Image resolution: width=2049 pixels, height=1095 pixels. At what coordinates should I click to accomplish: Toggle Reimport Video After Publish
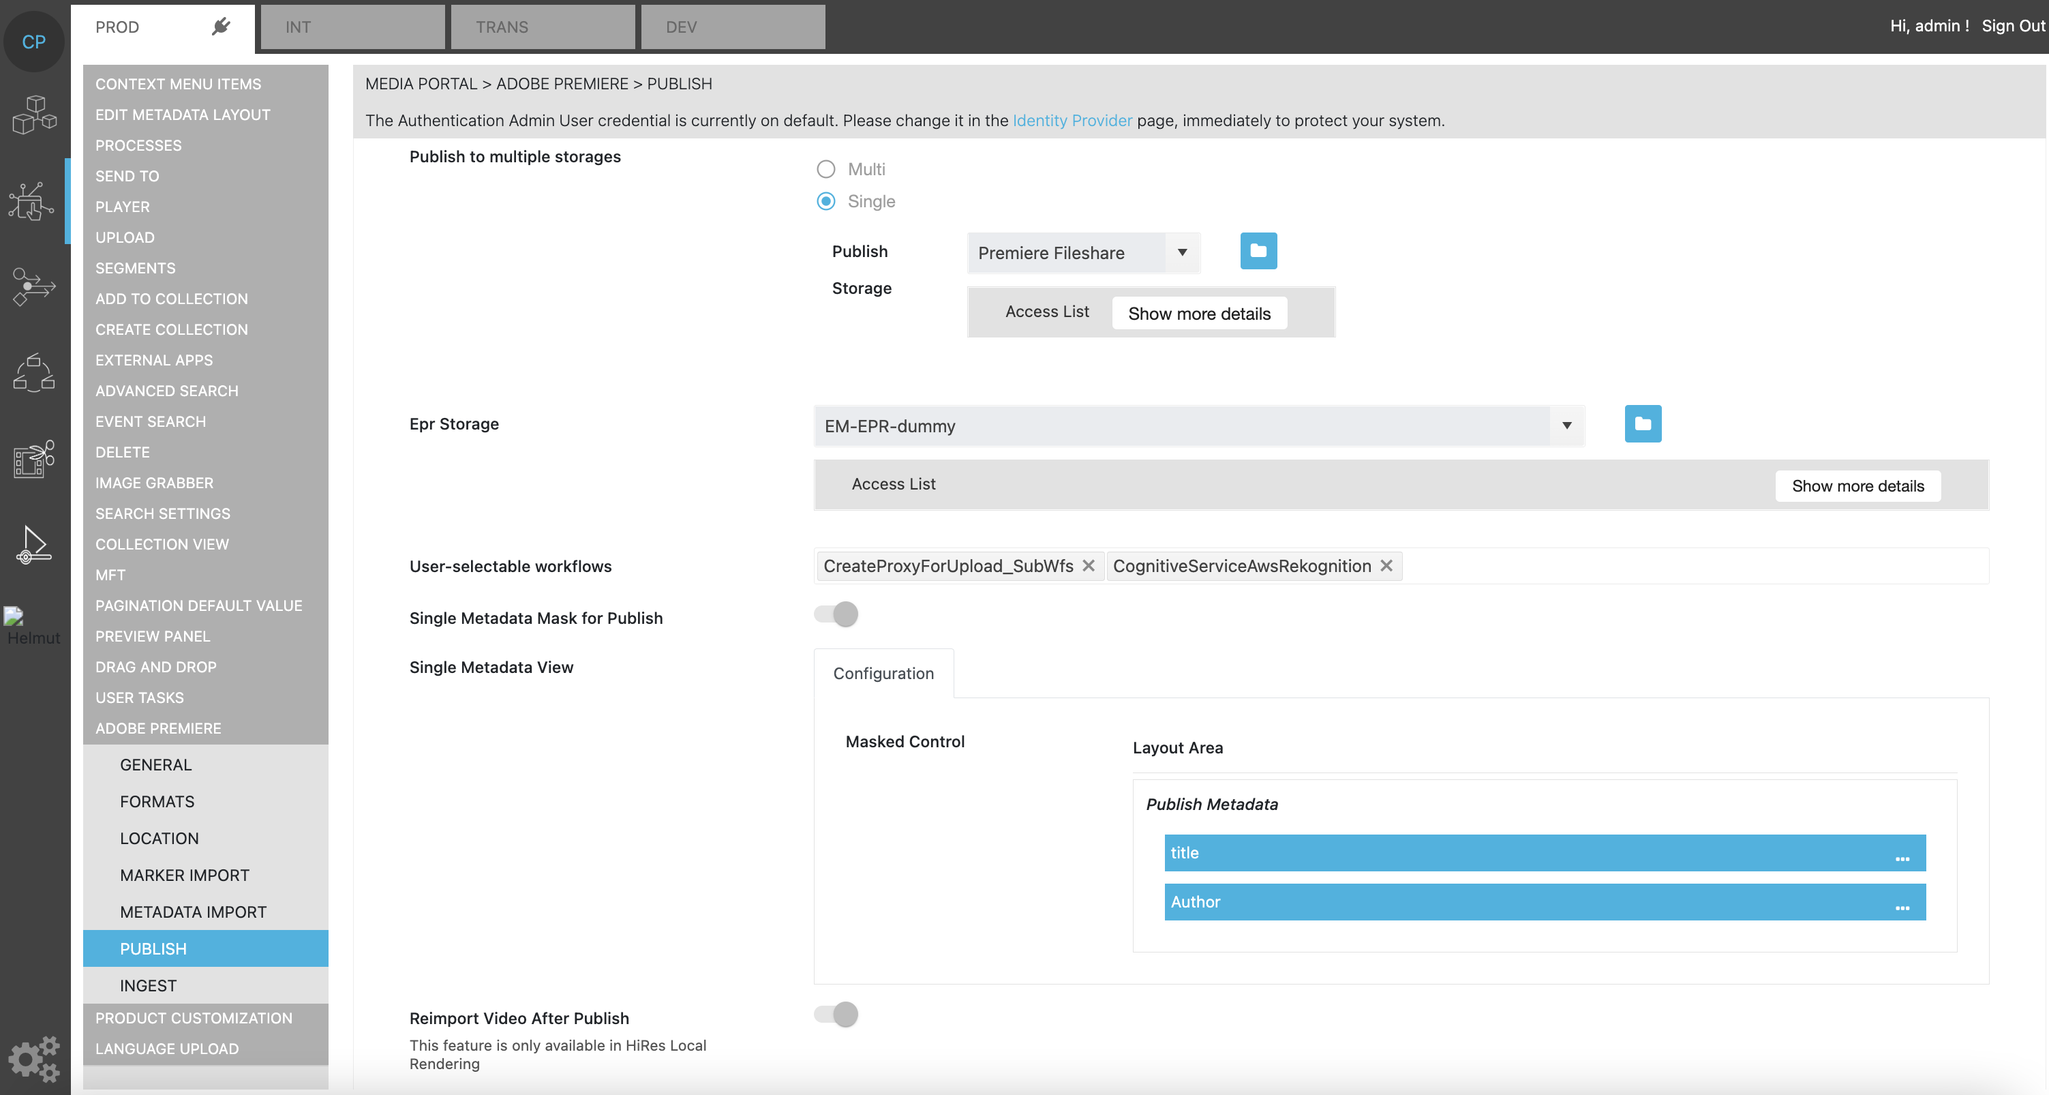(x=836, y=1015)
